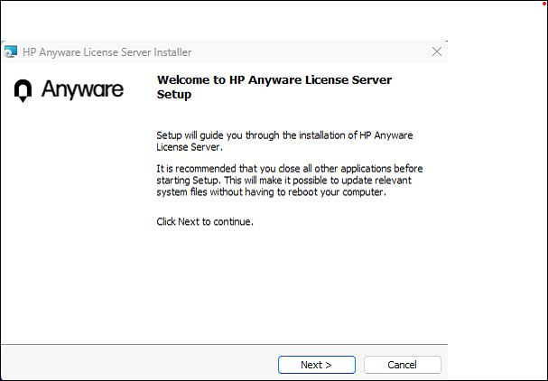
Task: Click the 'Click Next to continue.' text
Action: (205, 221)
